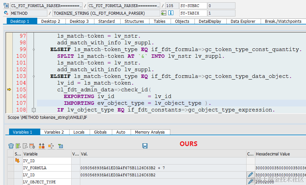Click the delete (trash can) variables icon
This screenshot has width=306, height=185.
[11, 146]
